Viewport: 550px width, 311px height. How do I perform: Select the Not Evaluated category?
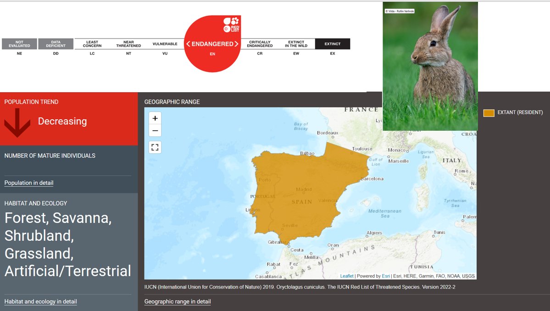[x=19, y=44]
